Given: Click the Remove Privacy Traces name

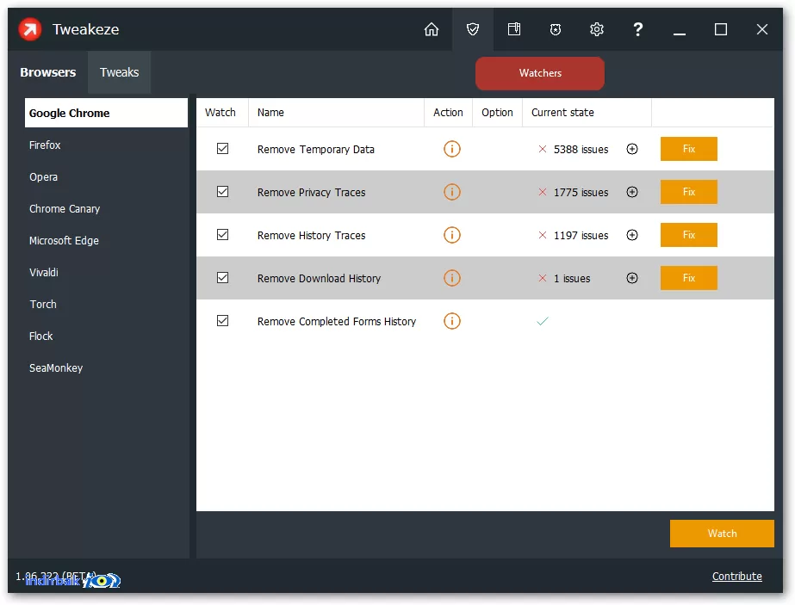Looking at the screenshot, I should [x=311, y=193].
